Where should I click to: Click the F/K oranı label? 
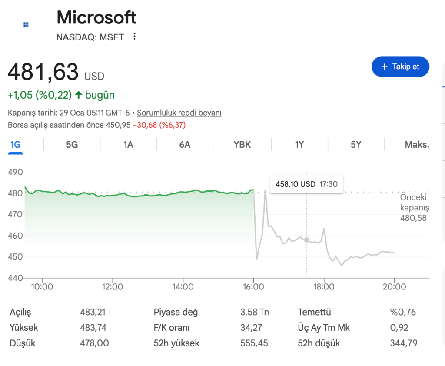pyautogui.click(x=172, y=328)
